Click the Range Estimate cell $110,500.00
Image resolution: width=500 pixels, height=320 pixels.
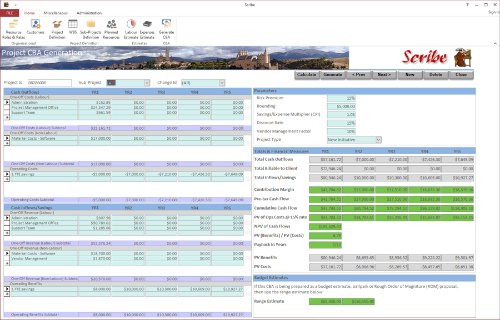(x=358, y=302)
